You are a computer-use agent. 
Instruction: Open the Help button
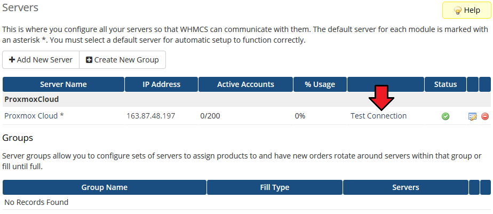(x=466, y=10)
